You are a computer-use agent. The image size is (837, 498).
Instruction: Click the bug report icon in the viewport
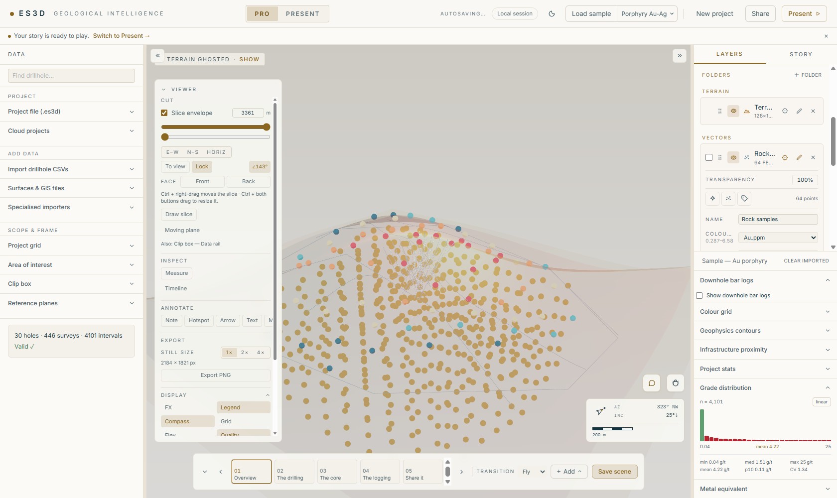[x=676, y=383]
